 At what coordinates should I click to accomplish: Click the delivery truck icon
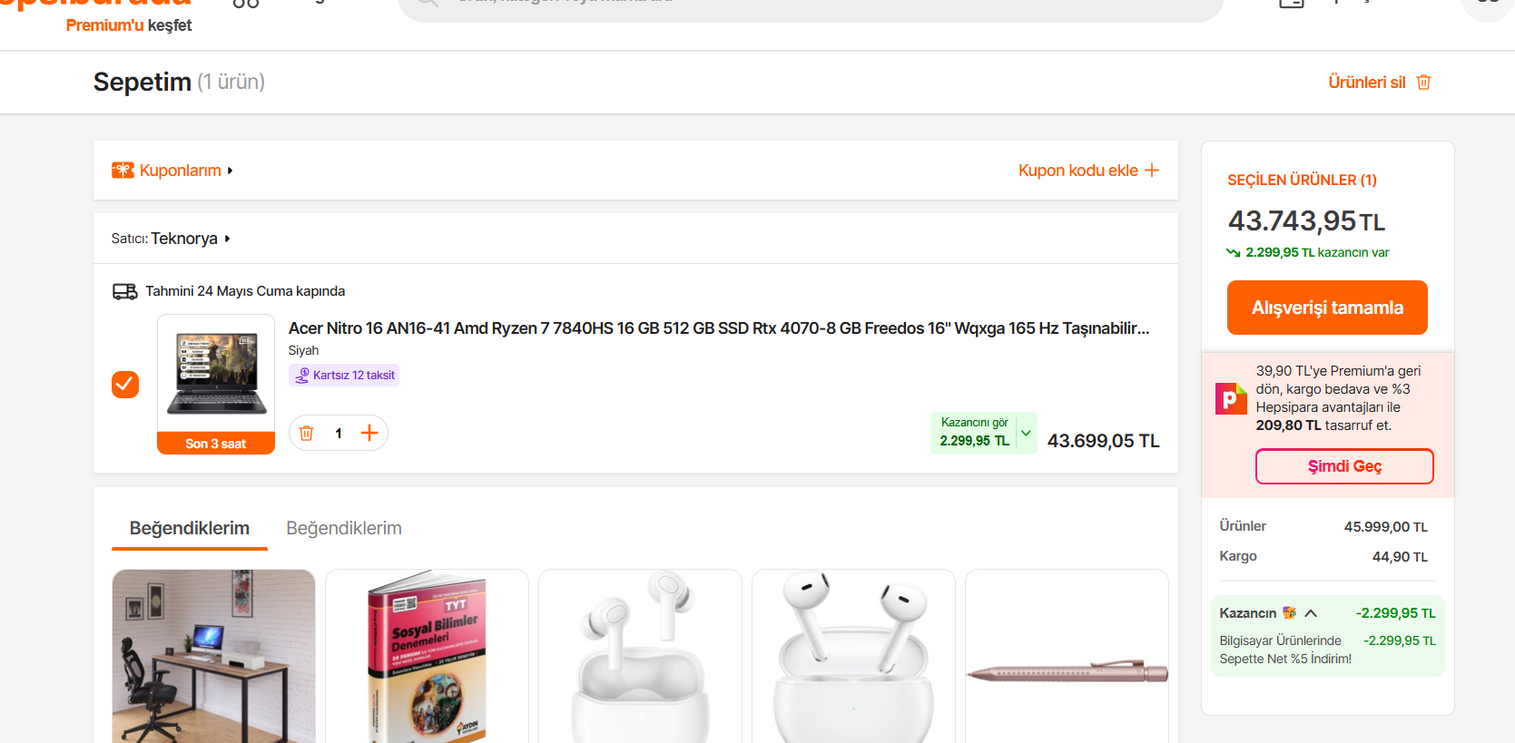pyautogui.click(x=124, y=291)
